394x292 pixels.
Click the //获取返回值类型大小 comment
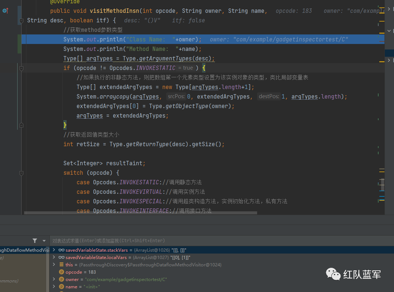pos(91,135)
